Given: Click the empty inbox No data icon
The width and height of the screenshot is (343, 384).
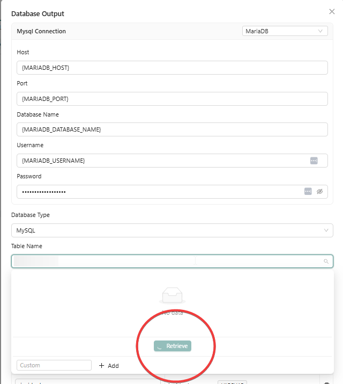Looking at the screenshot, I should [172, 295].
